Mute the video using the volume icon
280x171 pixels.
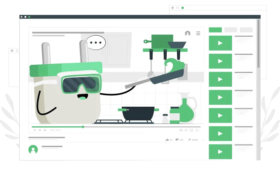(x=45, y=130)
